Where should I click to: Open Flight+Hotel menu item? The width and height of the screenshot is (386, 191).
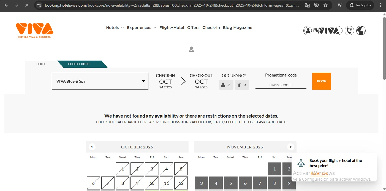click(172, 28)
